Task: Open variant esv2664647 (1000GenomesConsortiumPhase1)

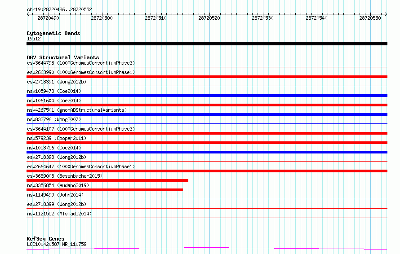Action: [x=81, y=166]
